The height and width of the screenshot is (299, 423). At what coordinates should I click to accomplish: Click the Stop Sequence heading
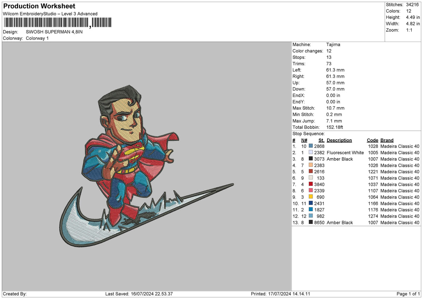(x=308, y=134)
